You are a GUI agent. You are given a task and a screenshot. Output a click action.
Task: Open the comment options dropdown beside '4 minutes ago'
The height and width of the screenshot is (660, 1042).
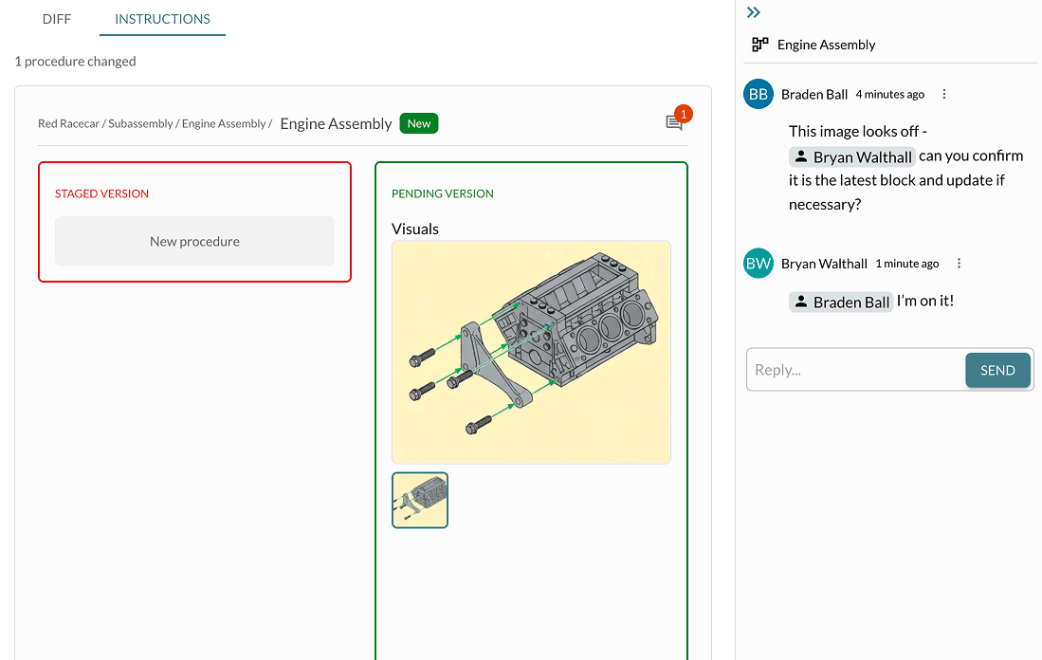(x=943, y=93)
